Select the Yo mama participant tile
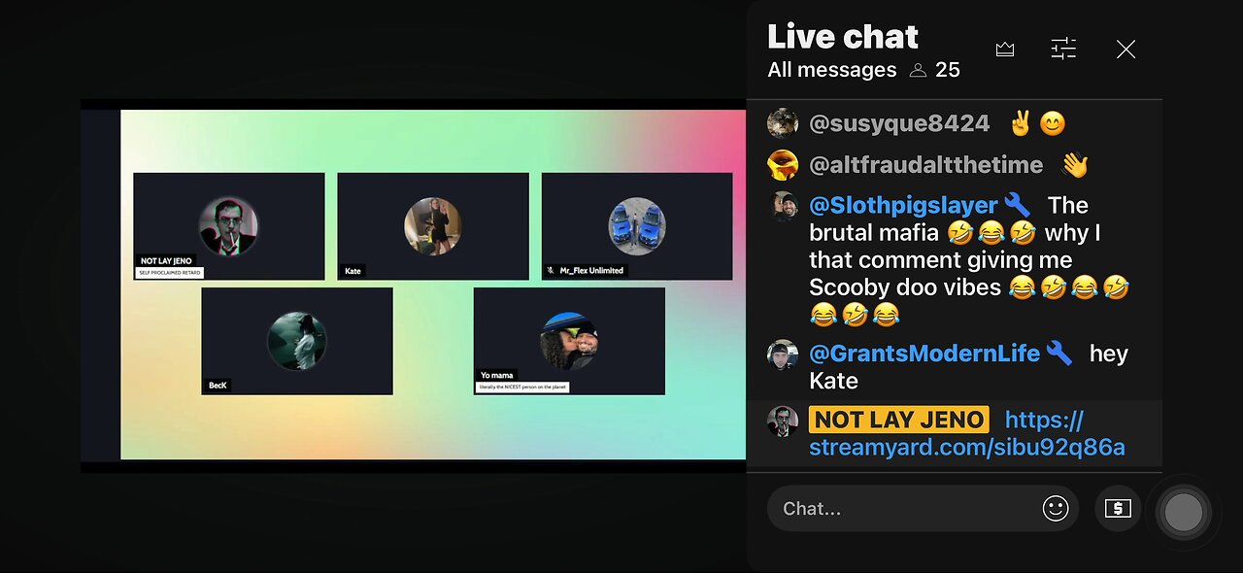1243x573 pixels. pyautogui.click(x=569, y=341)
